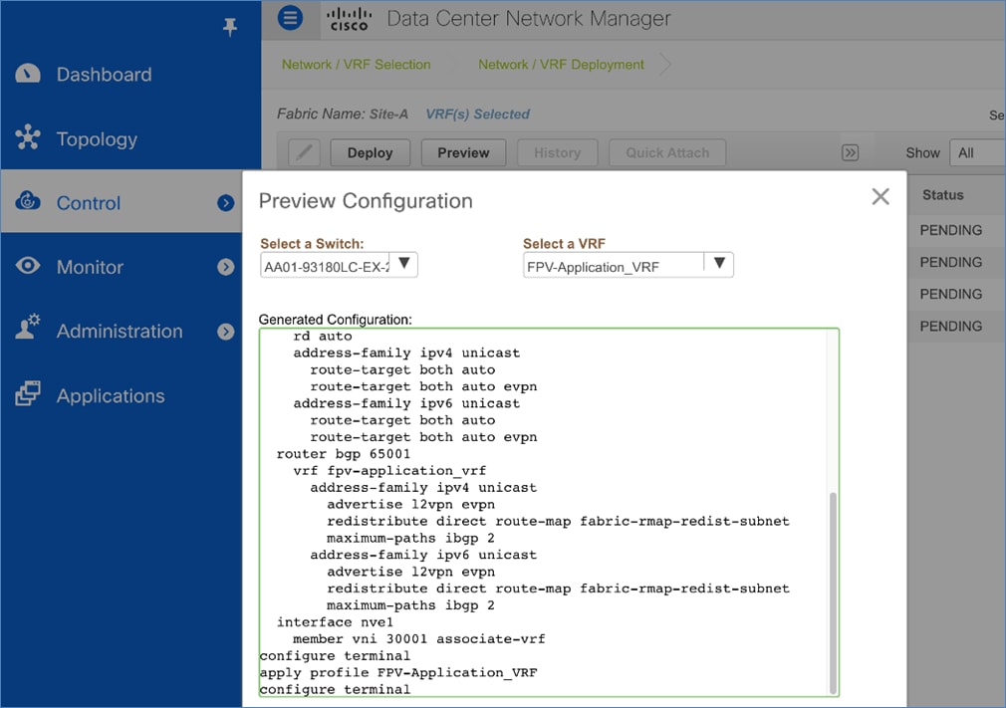Go to Network / VRF Deployment step
Image resolution: width=1006 pixels, height=708 pixels.
pyautogui.click(x=561, y=65)
